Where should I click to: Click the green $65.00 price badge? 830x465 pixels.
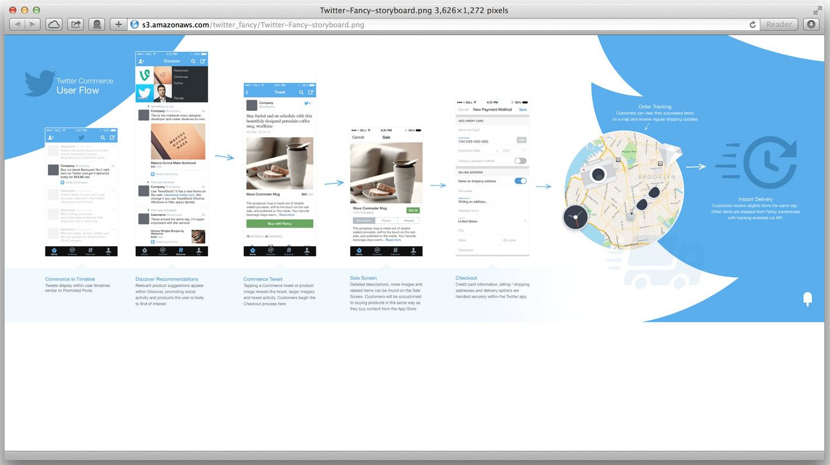pyautogui.click(x=413, y=210)
